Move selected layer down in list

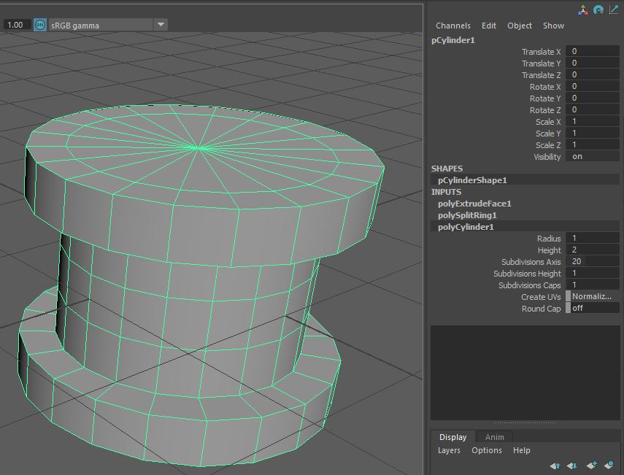pos(572,466)
